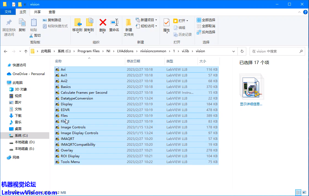The width and height of the screenshot is (309, 196).
Task: Click the Pin to Quick Access icon
Action: coord(9,23)
